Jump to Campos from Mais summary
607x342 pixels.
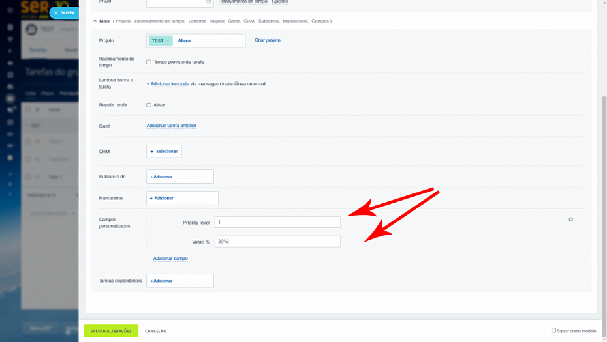(320, 21)
